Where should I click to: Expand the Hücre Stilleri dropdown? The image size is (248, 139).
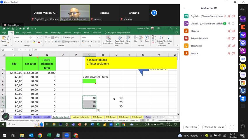click(128, 40)
